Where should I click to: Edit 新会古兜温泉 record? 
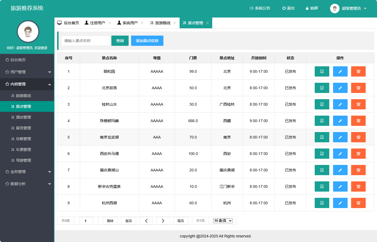point(340,186)
